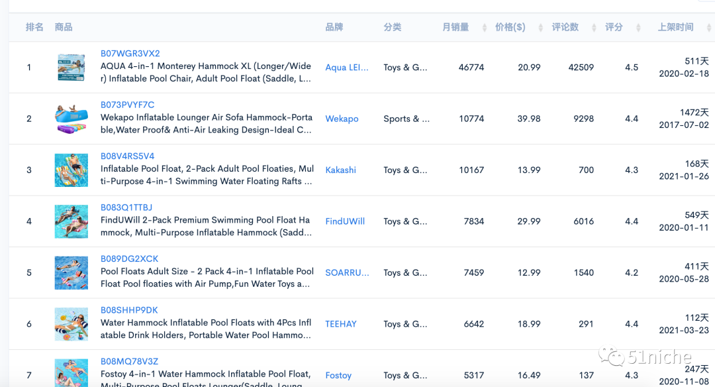Open ASIN link B08MQ78V3Z
This screenshot has width=715, height=387.
(x=129, y=361)
